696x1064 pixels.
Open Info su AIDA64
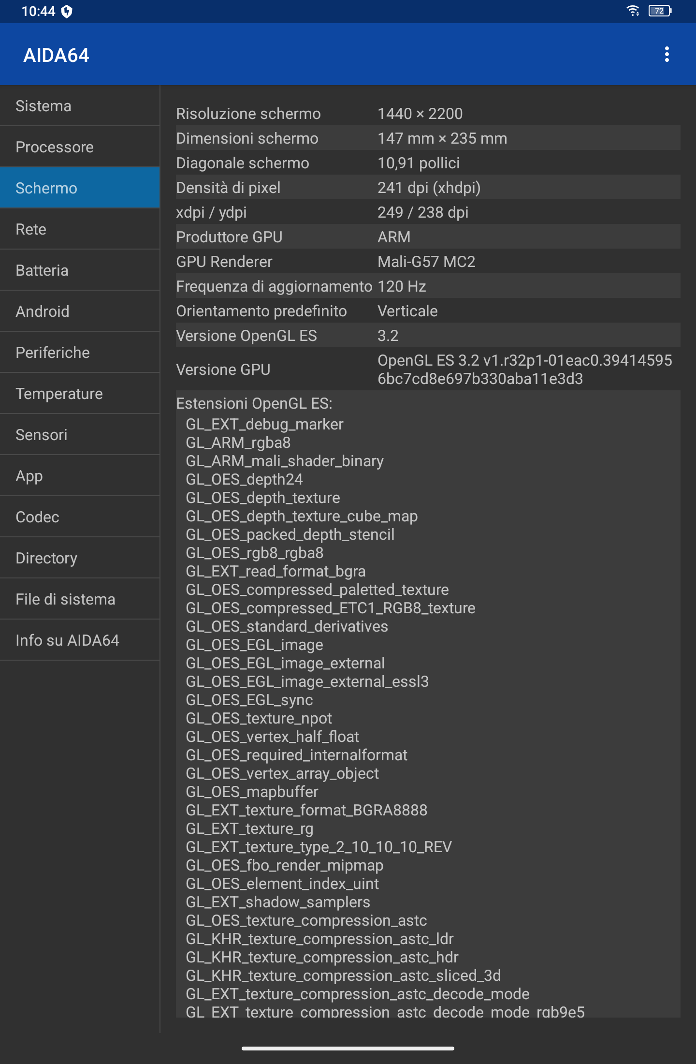(80, 640)
